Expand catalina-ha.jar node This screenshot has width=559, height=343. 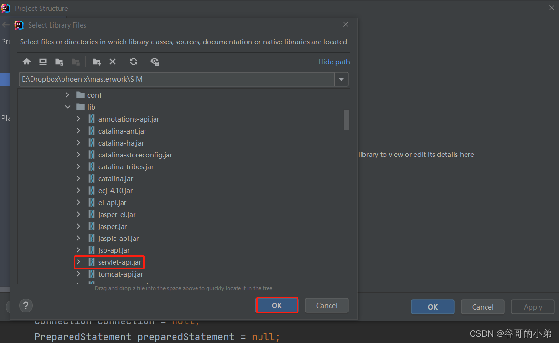78,143
